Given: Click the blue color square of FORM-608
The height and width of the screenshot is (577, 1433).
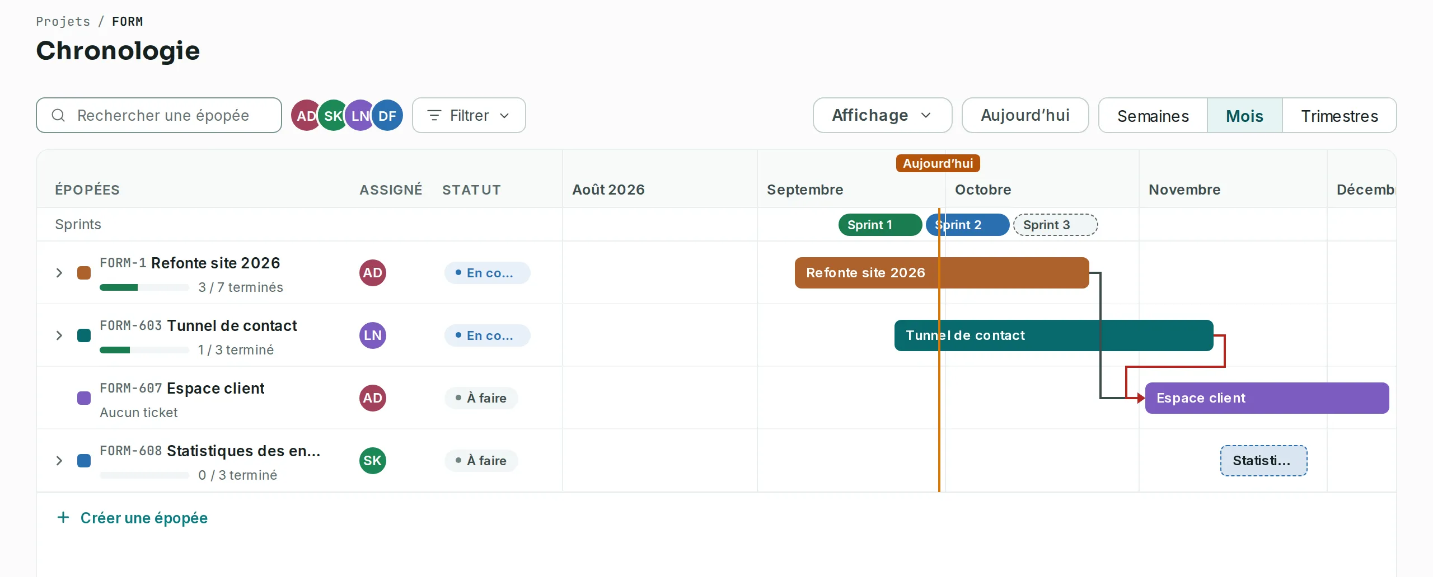Looking at the screenshot, I should click(x=84, y=461).
